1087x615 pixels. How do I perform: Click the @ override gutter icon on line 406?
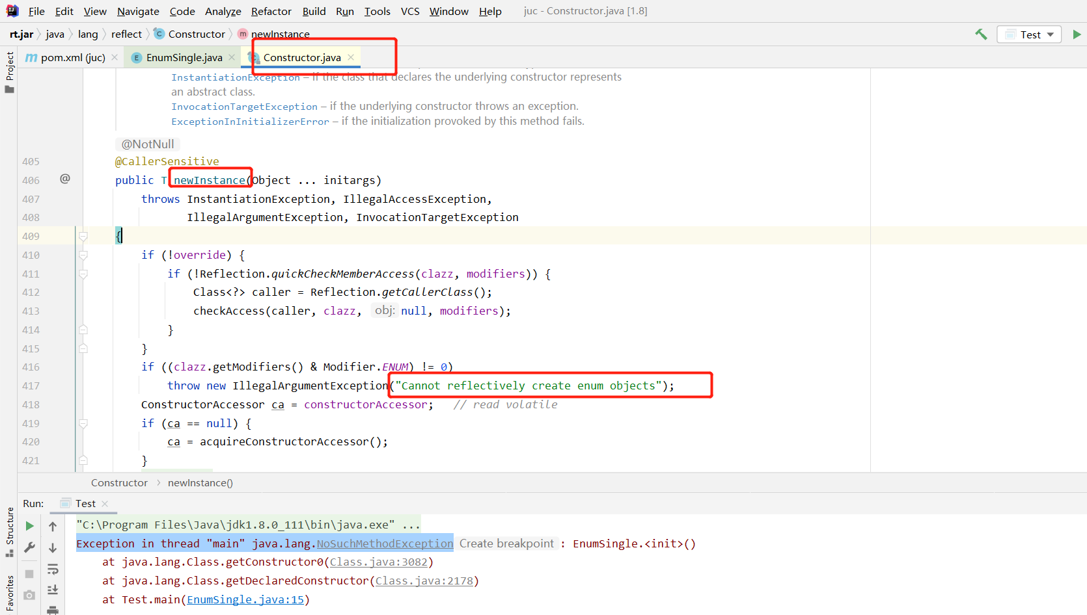(x=65, y=179)
